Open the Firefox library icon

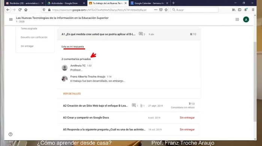(x=234, y=10)
